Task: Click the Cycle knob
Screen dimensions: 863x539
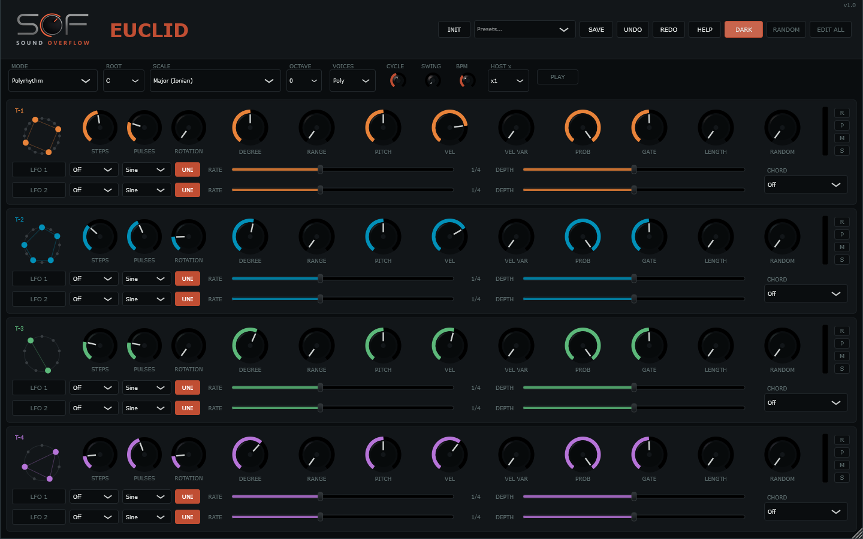Action: (397, 80)
